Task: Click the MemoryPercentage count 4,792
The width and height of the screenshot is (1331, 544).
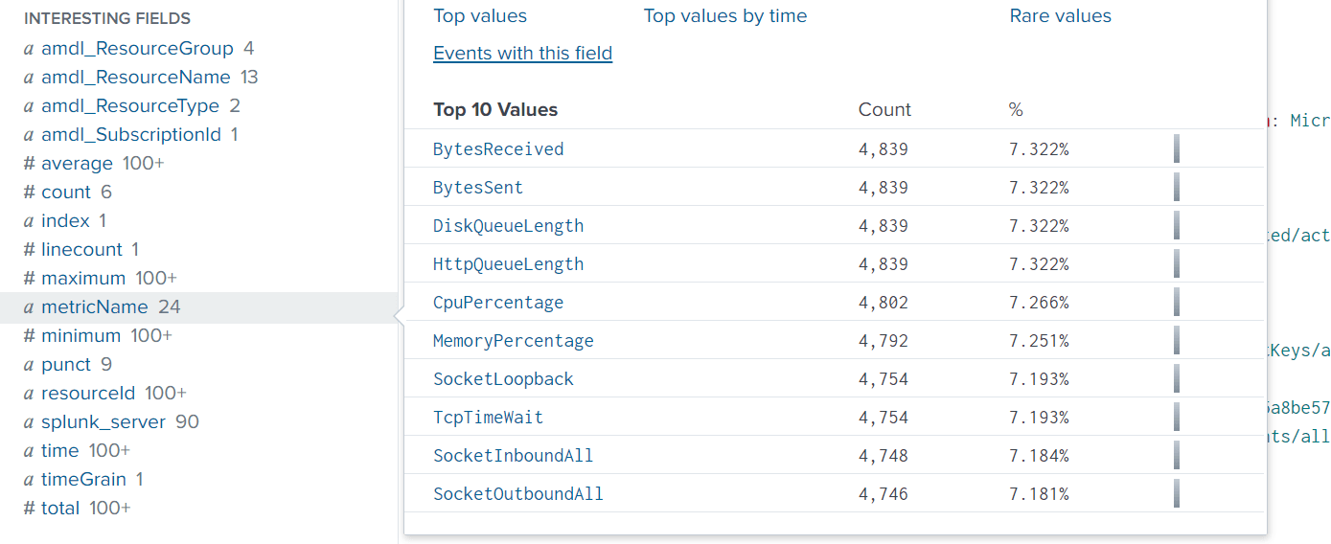Action: point(884,341)
